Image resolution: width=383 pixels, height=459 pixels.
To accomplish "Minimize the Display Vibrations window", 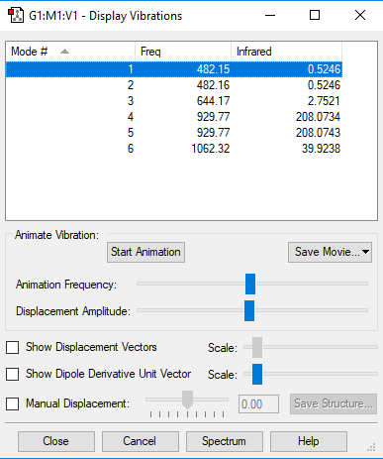I will tap(270, 15).
